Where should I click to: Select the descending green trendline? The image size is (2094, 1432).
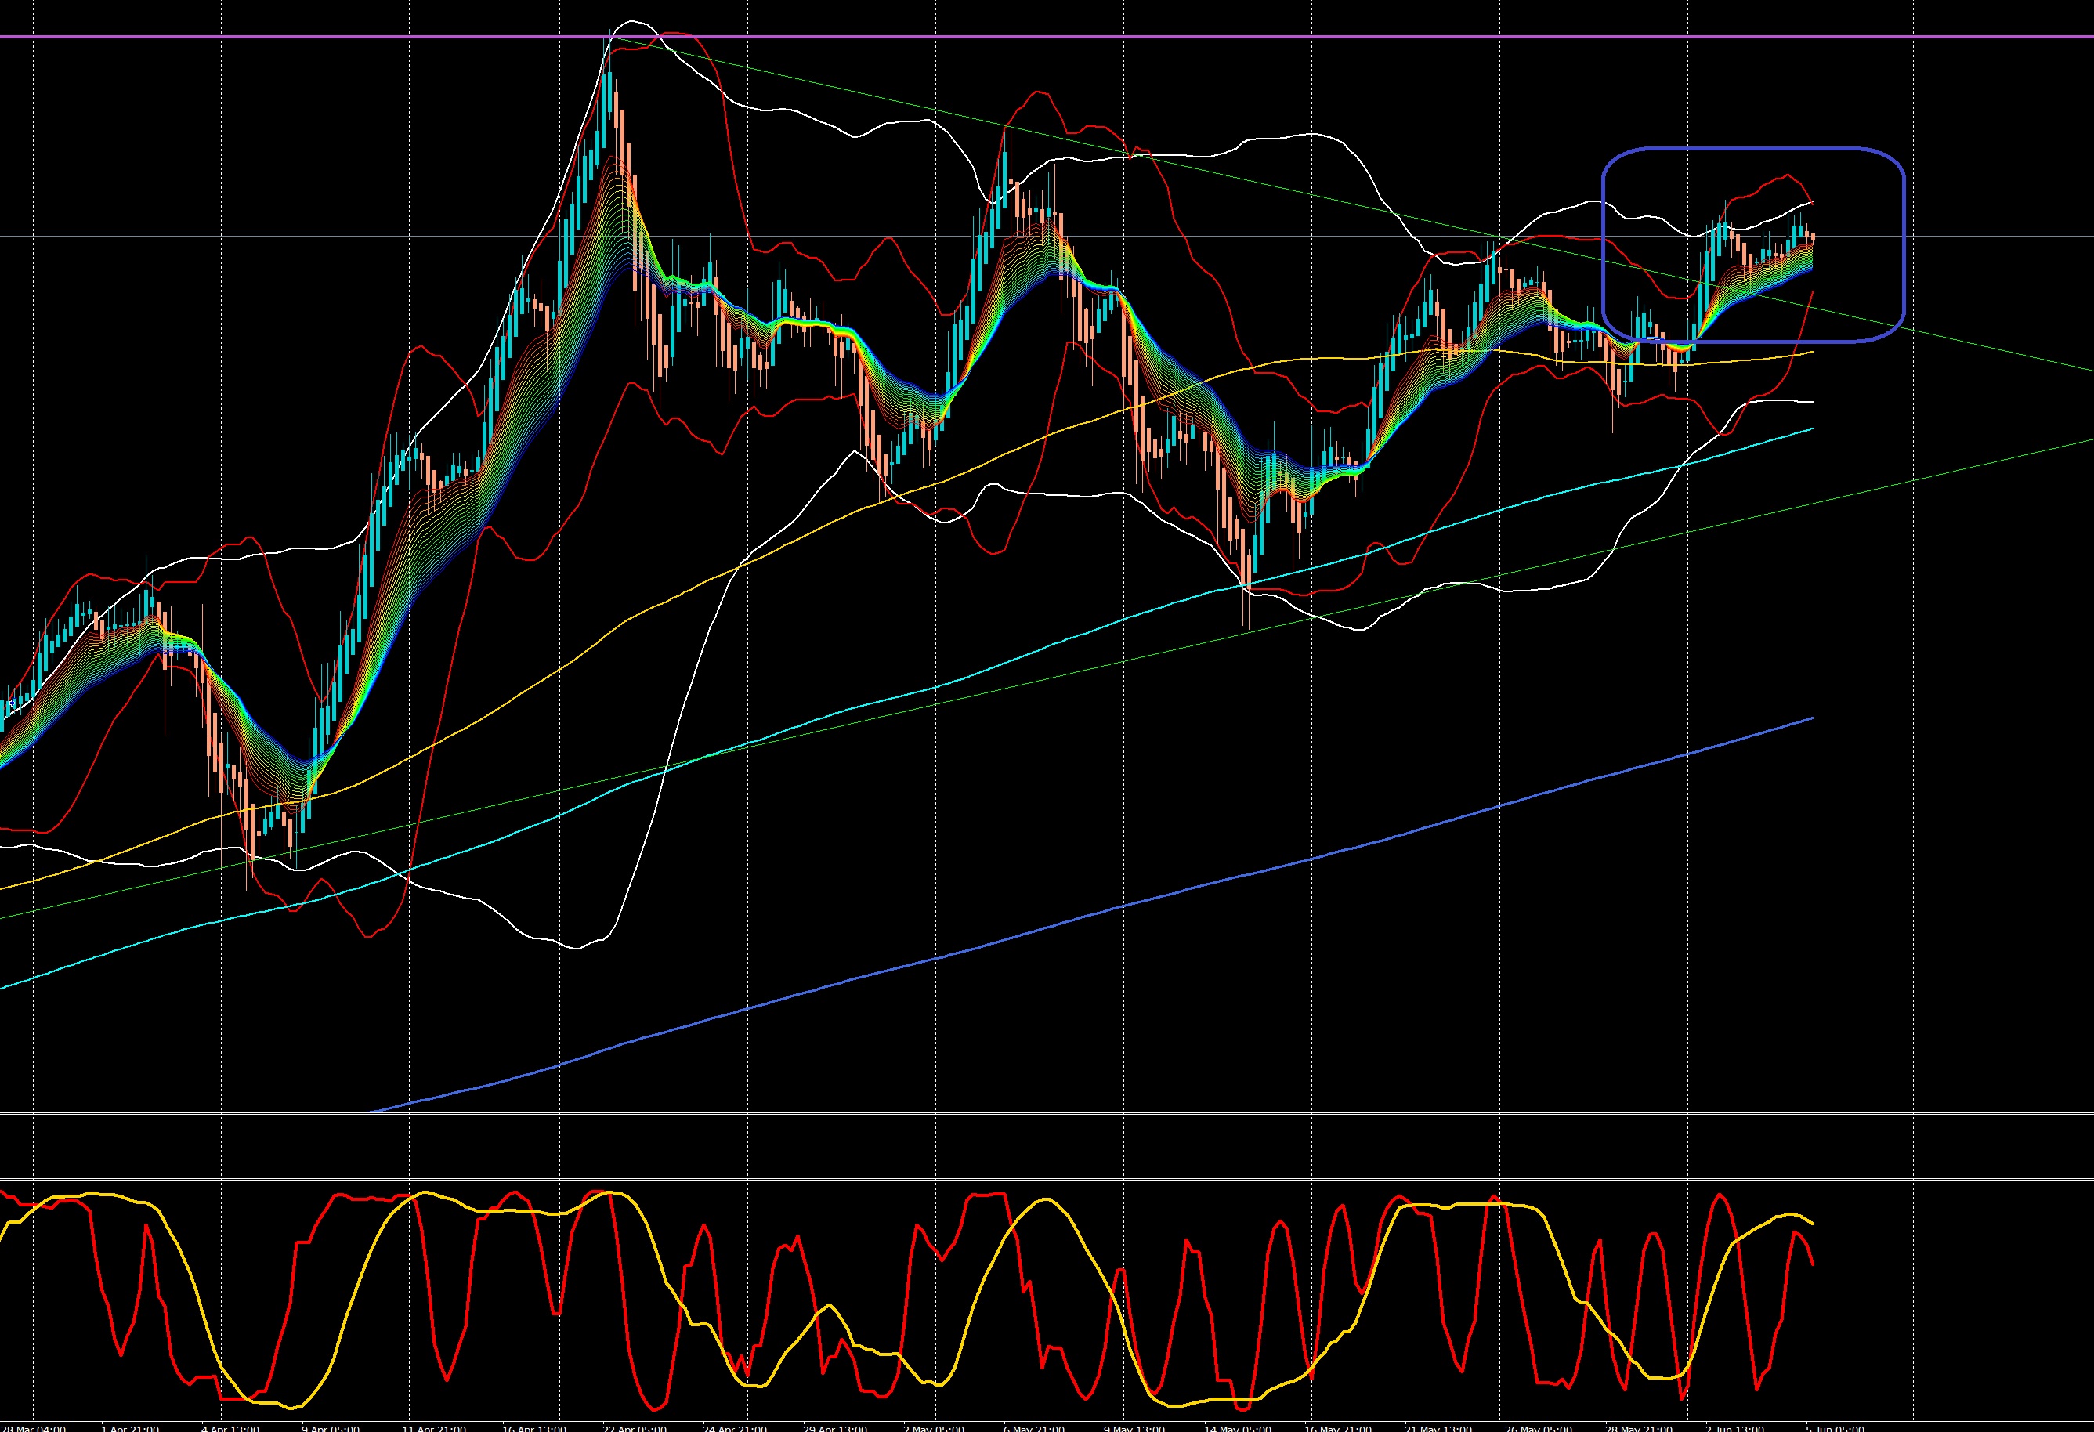tap(1982, 347)
